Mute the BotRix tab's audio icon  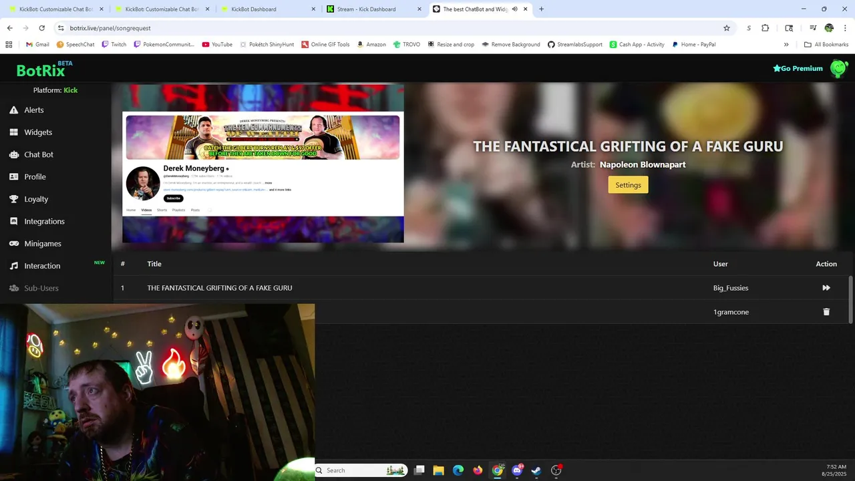(x=514, y=9)
